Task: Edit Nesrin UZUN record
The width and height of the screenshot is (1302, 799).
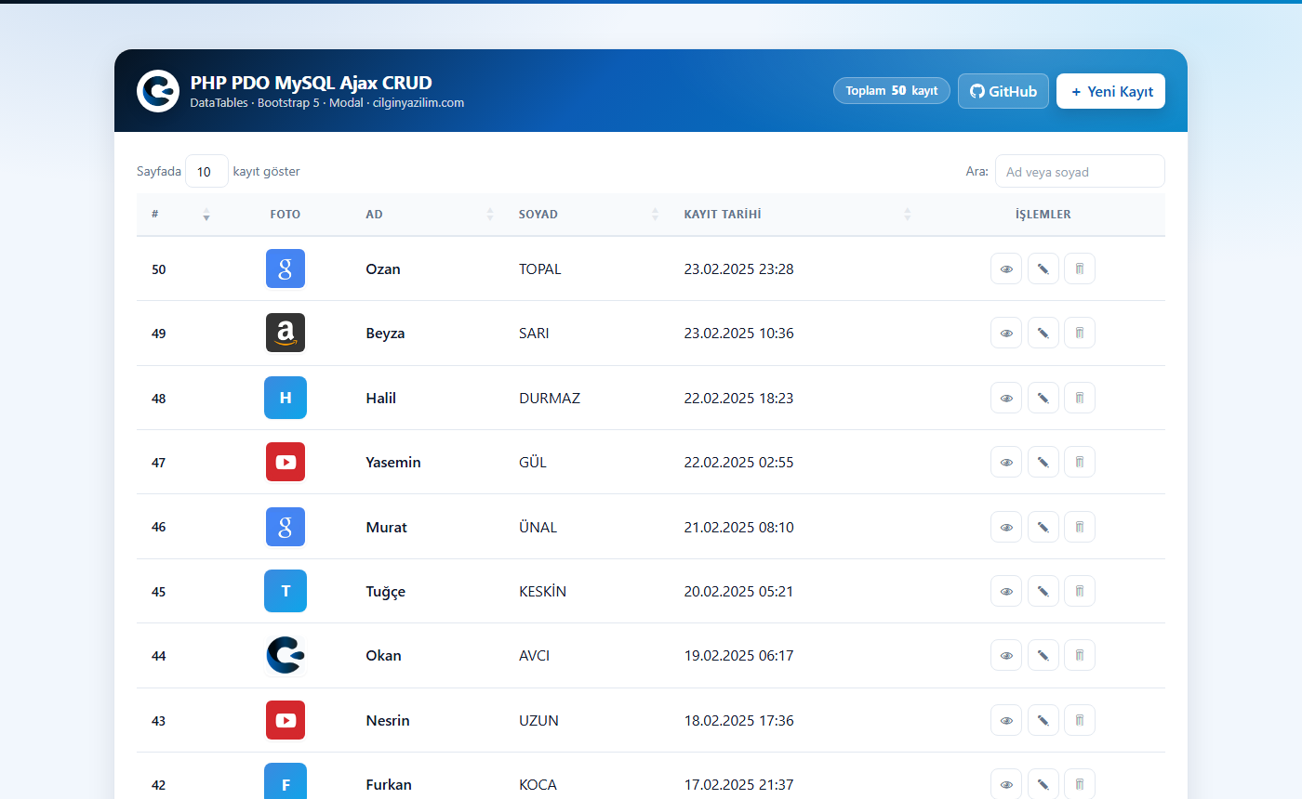Action: point(1043,720)
